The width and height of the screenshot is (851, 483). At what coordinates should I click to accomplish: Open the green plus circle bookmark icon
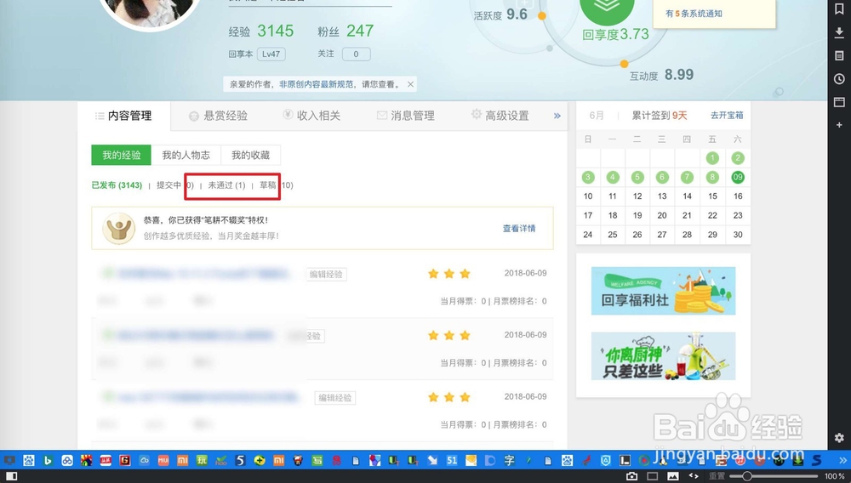point(260,460)
